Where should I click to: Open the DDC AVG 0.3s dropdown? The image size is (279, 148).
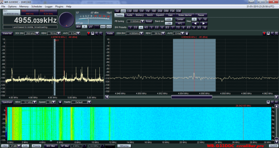coord(78,33)
